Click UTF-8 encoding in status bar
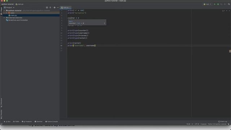The height and width of the screenshot is (130, 231). click(x=197, y=124)
